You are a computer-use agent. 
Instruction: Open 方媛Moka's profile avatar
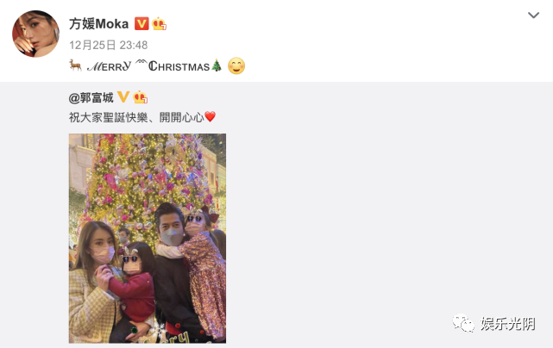click(x=35, y=34)
